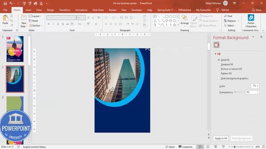The height and width of the screenshot is (149, 266).
Task: Open the Select dropdown in Editing group
Action: point(230,26)
